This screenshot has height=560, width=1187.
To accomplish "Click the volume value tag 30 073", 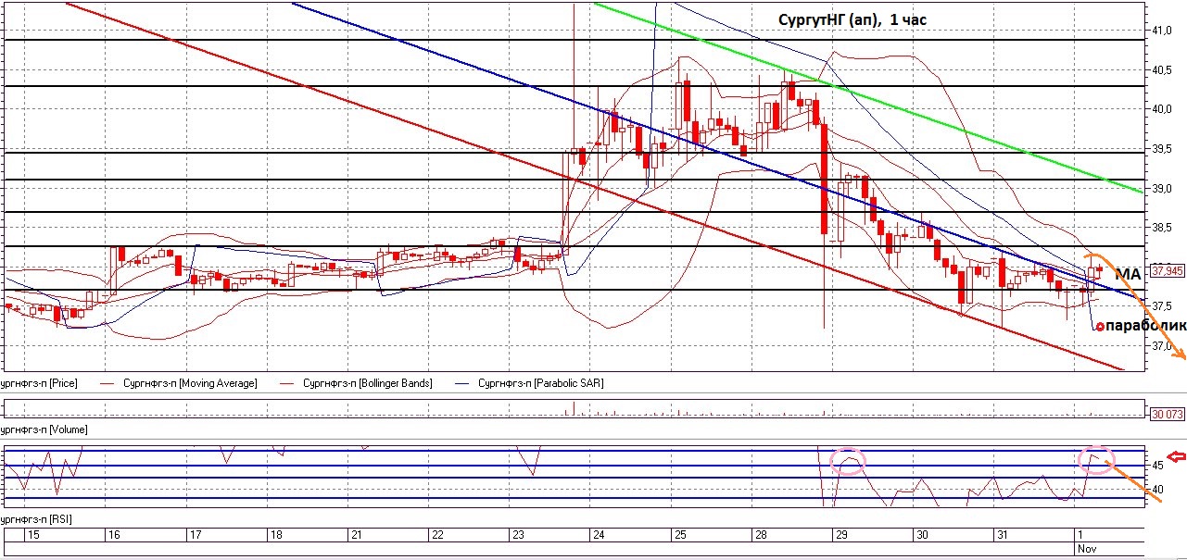I will (x=1167, y=414).
